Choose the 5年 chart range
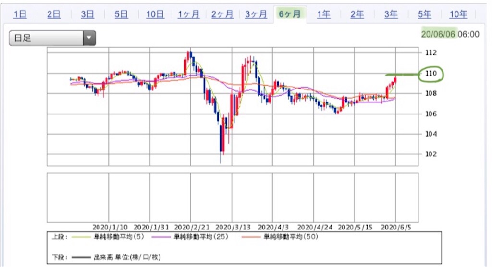Image resolution: width=492 pixels, height=267 pixels. [425, 14]
